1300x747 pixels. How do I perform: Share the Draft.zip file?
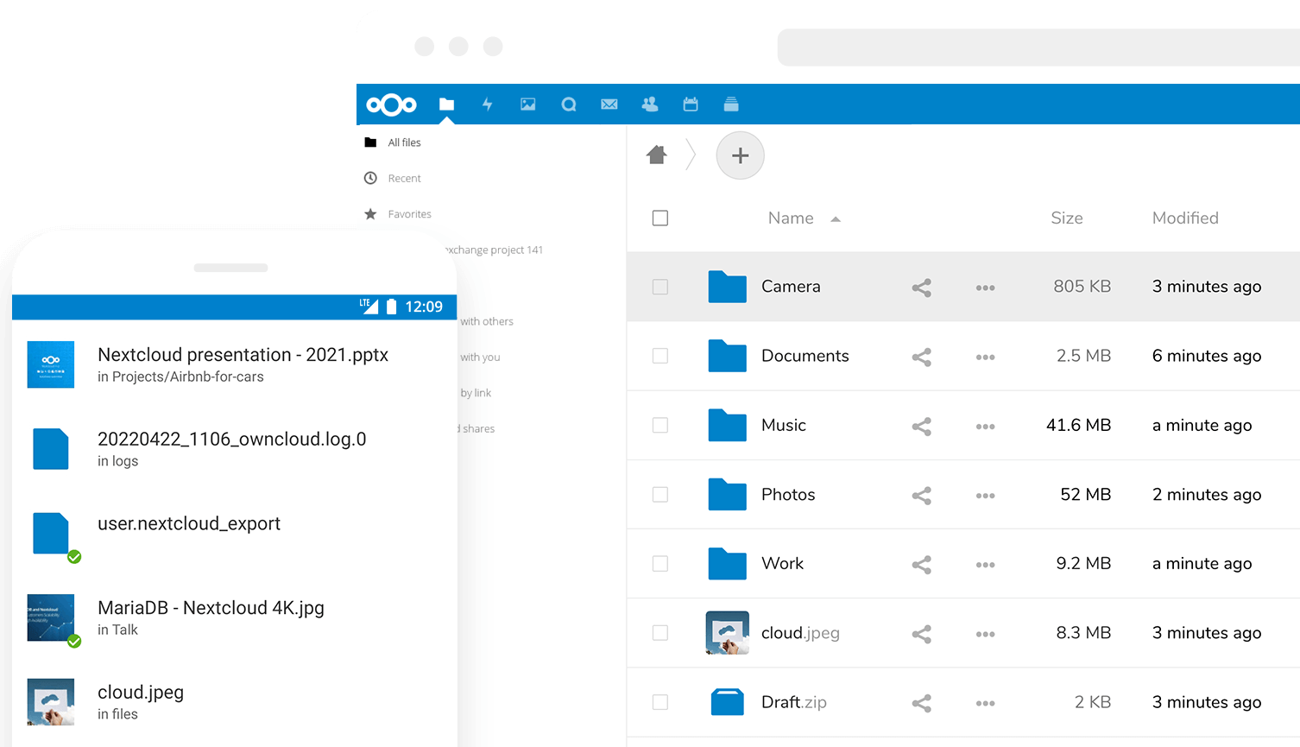click(922, 703)
